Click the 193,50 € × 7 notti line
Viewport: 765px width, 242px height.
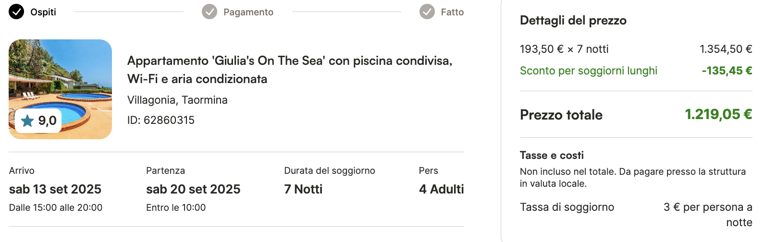coord(636,49)
